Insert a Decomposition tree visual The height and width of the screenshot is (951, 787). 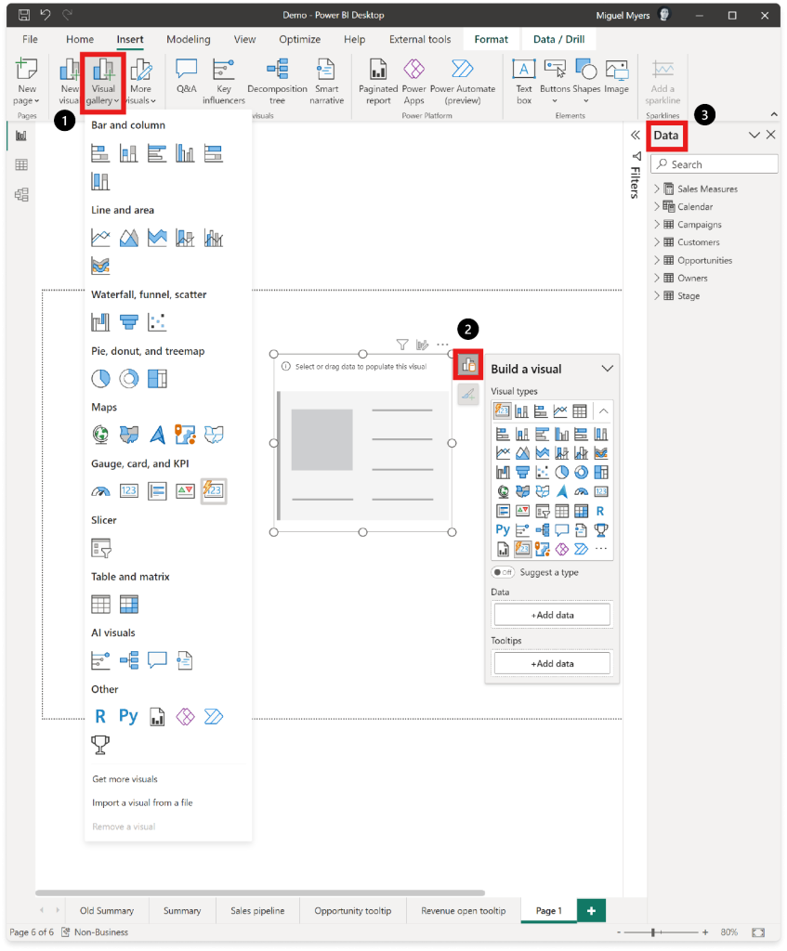tap(277, 82)
